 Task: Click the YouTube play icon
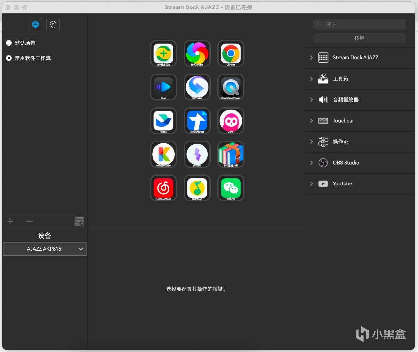[323, 184]
